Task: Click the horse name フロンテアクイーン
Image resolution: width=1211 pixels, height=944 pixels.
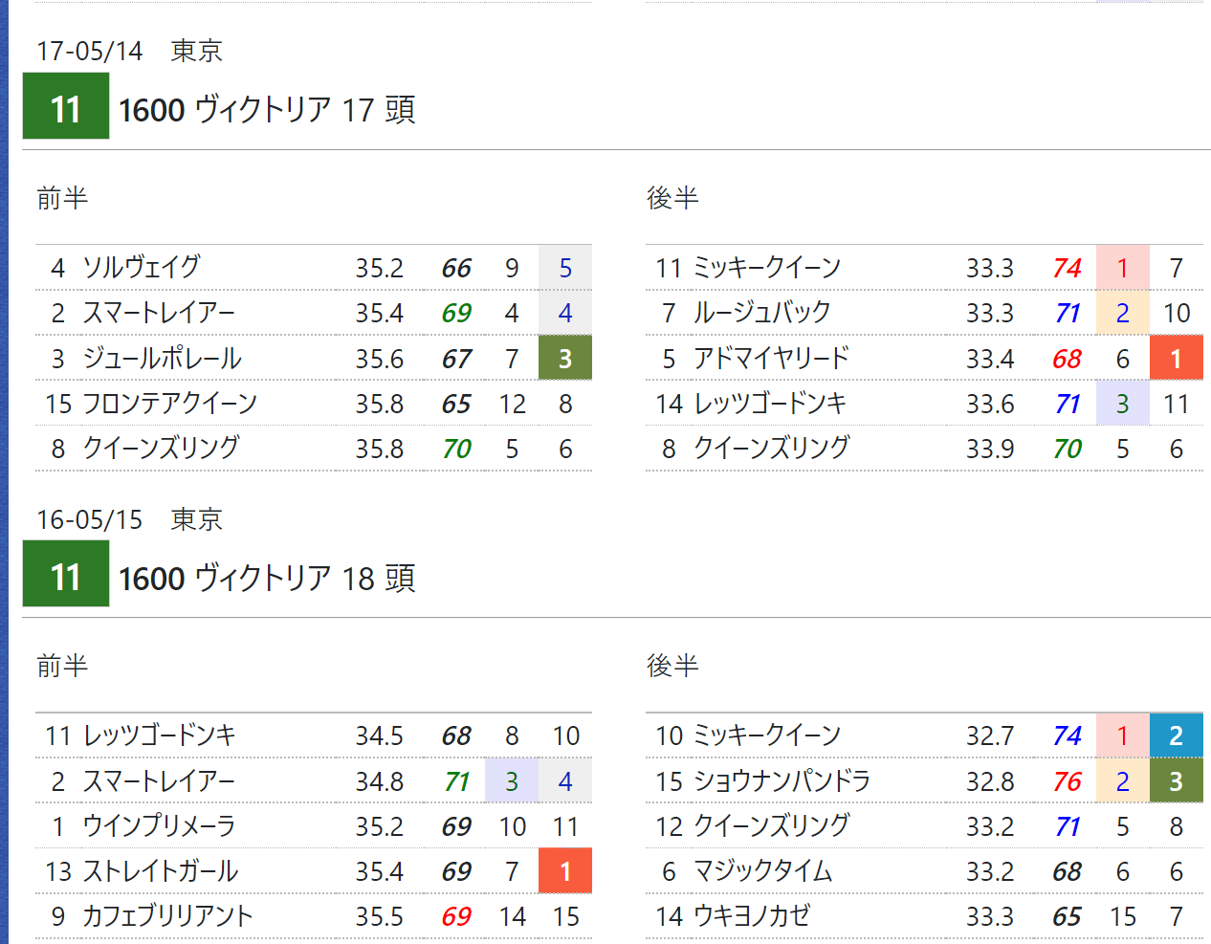Action: (x=169, y=404)
